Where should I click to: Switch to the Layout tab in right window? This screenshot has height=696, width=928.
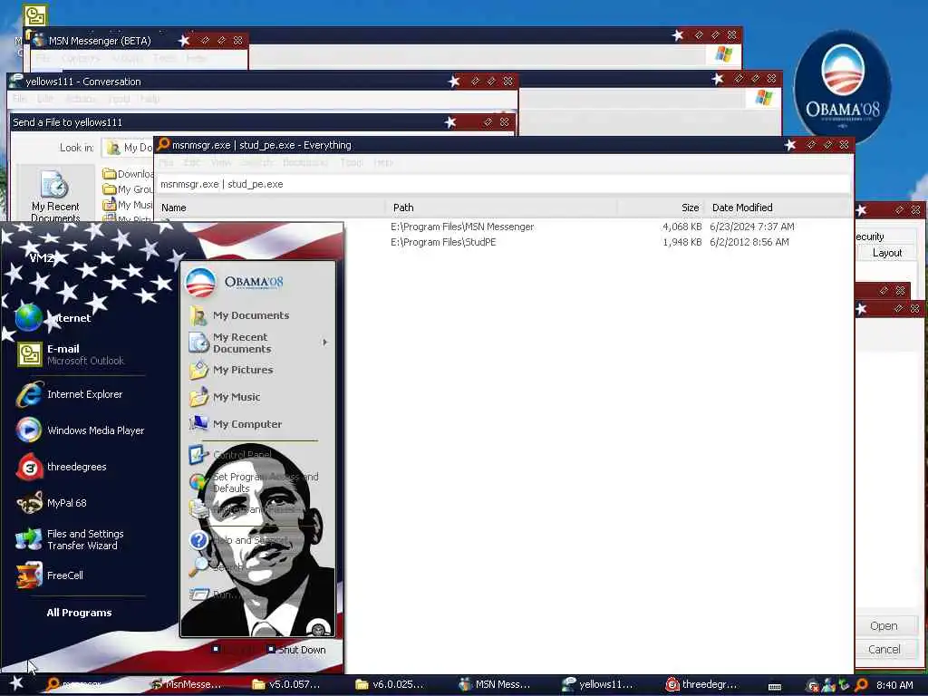(x=886, y=253)
